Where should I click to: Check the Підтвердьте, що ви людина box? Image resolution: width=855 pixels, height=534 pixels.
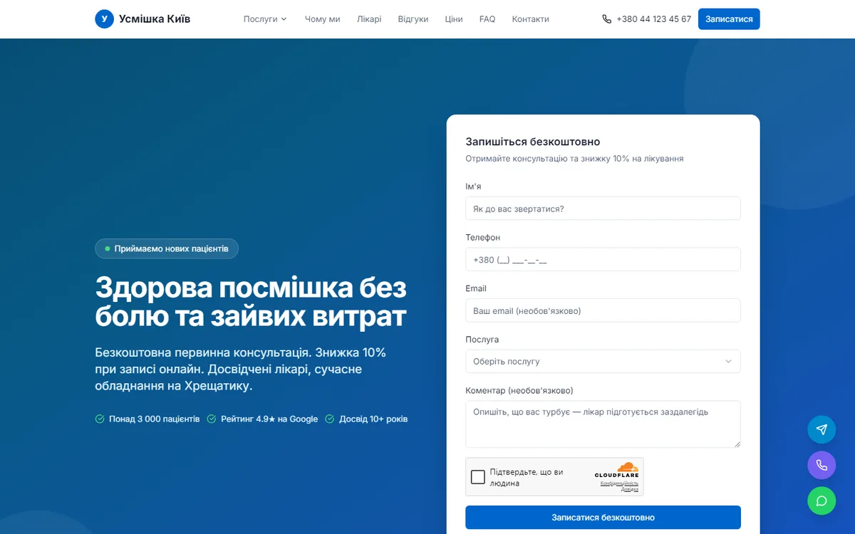478,477
